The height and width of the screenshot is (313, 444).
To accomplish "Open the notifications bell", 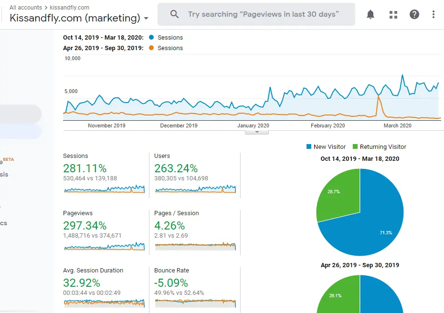I will click(370, 14).
